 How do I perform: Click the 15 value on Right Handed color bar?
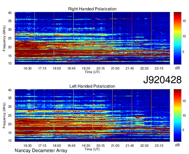coord(184,21)
